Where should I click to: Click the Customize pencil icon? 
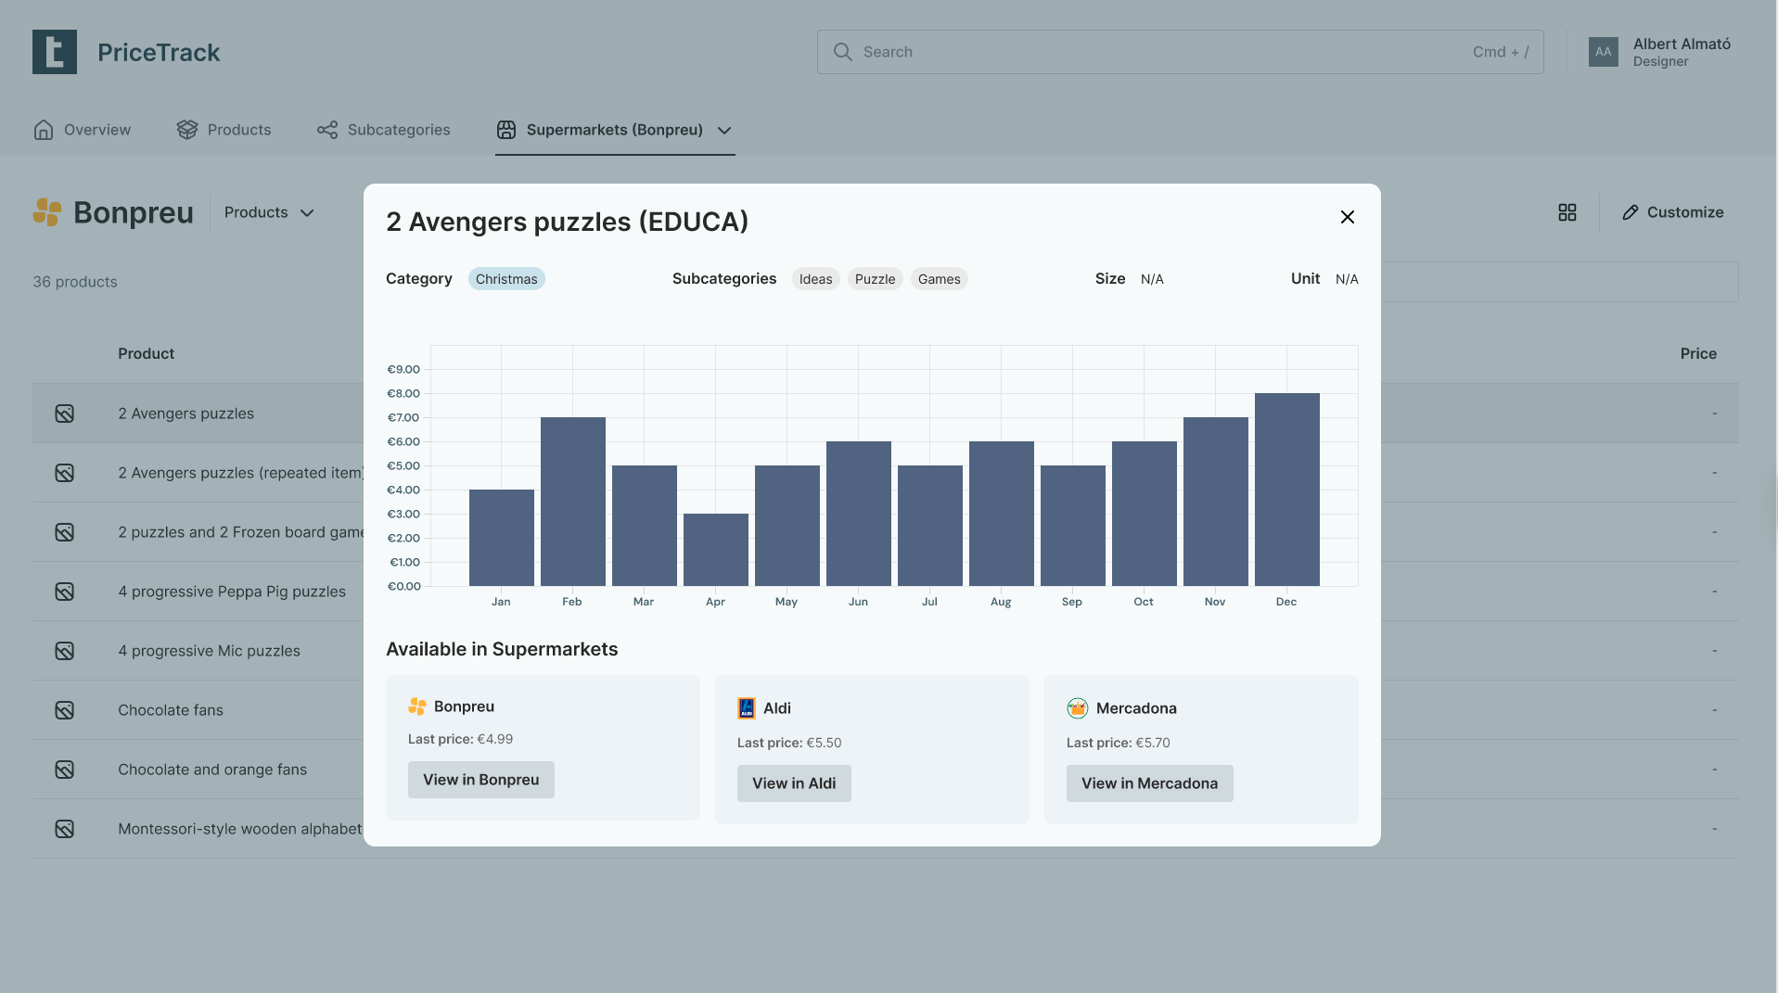click(1630, 212)
